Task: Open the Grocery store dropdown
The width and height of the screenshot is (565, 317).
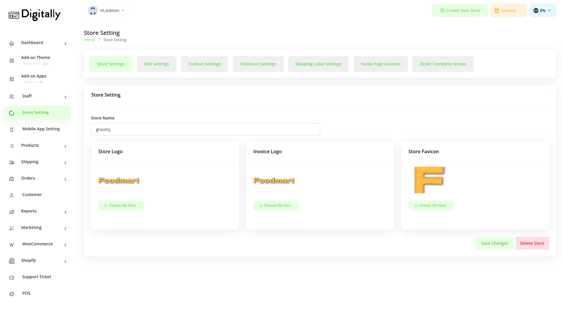Action: [x=508, y=11]
